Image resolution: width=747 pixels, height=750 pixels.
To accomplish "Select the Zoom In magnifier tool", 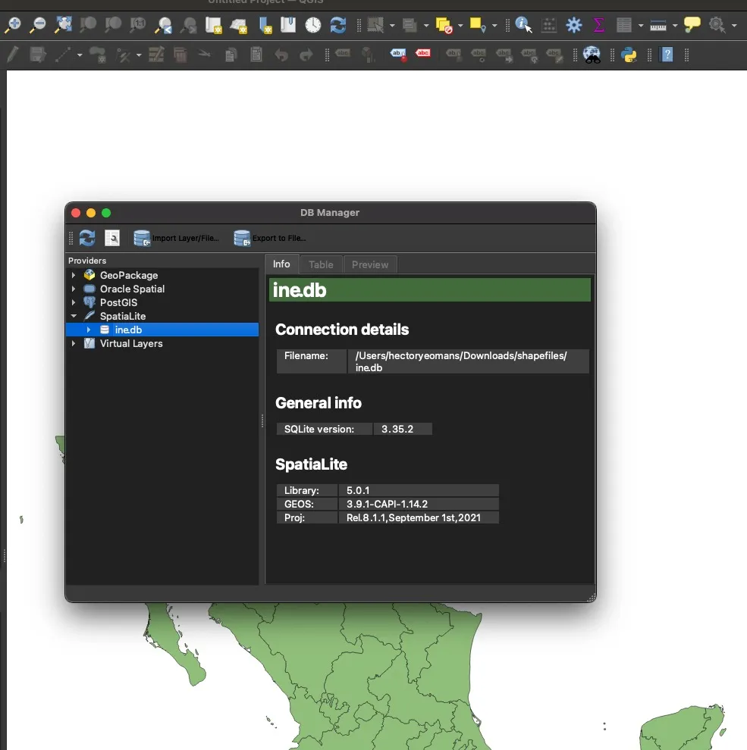I will (x=13, y=25).
